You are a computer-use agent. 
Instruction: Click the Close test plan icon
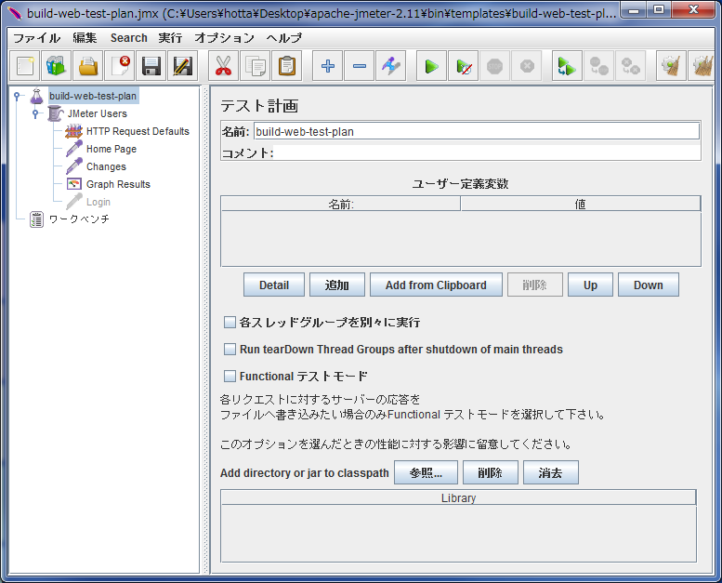tap(120, 66)
